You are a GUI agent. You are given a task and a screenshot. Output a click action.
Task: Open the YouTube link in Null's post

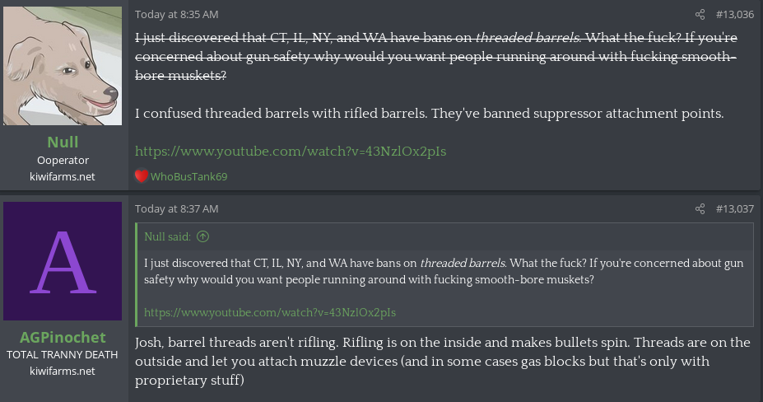coord(291,152)
